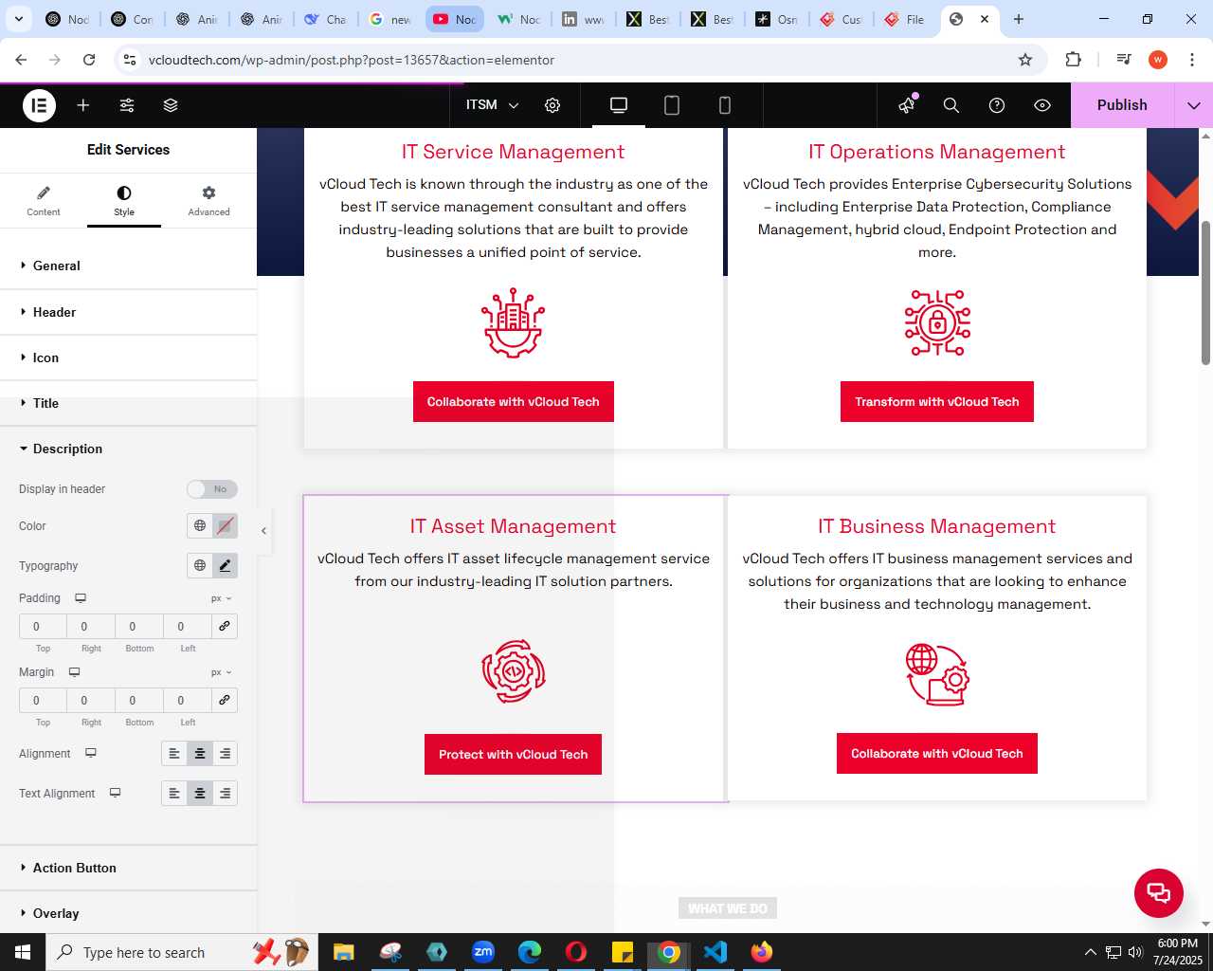Bookmark this page with the star icon
The image size is (1213, 971).
tap(1025, 60)
